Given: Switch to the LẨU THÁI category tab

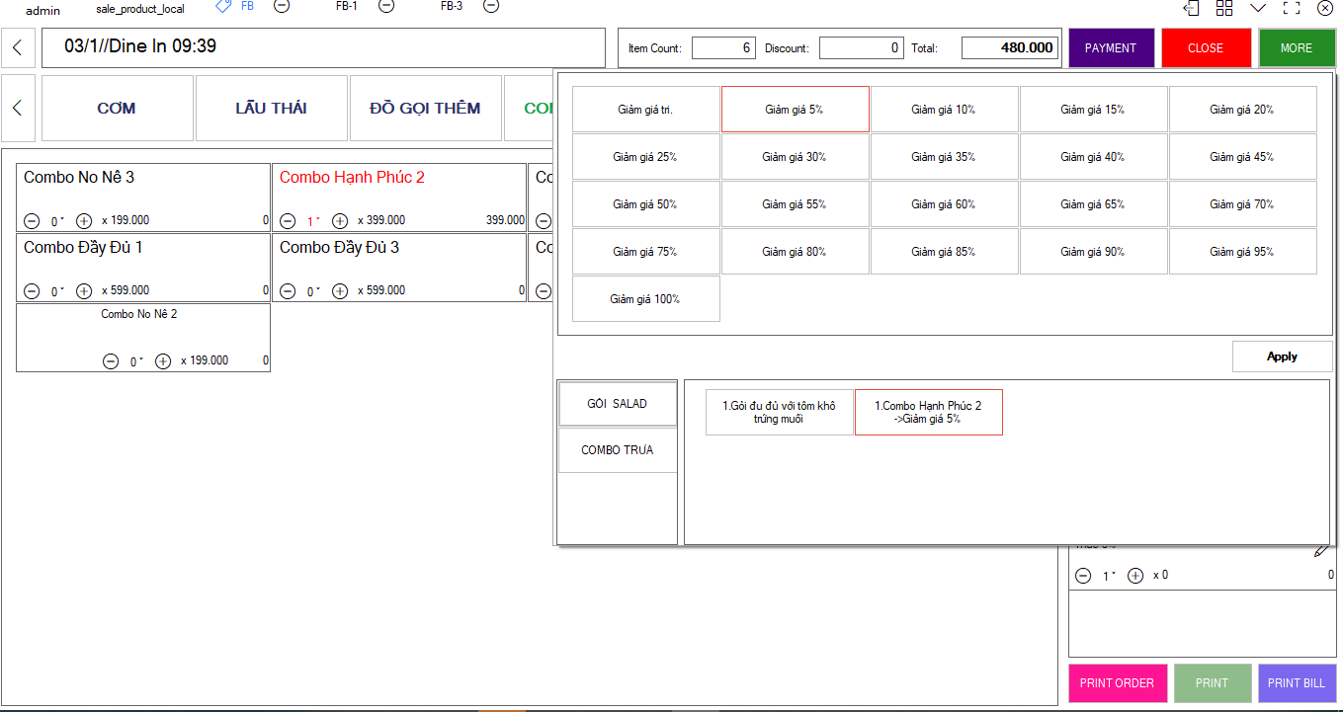Looking at the screenshot, I should (x=271, y=109).
